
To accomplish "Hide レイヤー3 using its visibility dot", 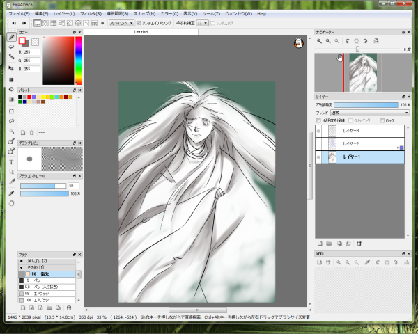I will tap(318, 131).
